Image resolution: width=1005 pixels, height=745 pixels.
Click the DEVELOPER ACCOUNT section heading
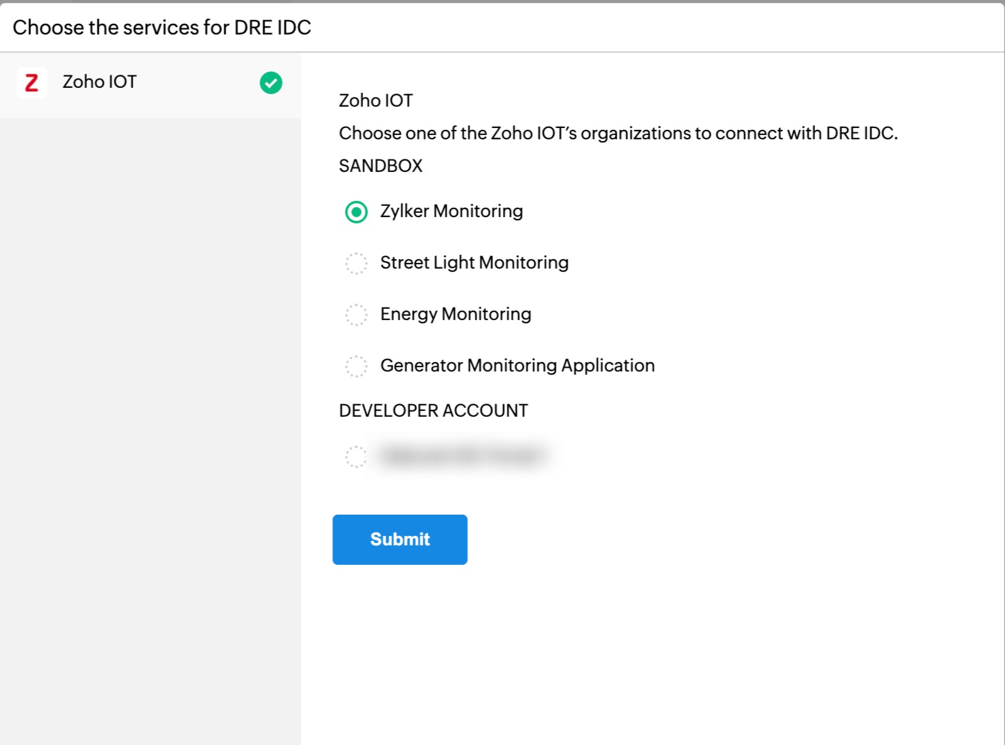tap(433, 411)
